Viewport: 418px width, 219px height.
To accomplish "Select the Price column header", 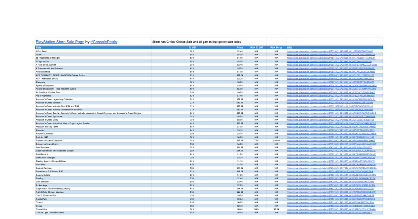I will click(x=240, y=47).
